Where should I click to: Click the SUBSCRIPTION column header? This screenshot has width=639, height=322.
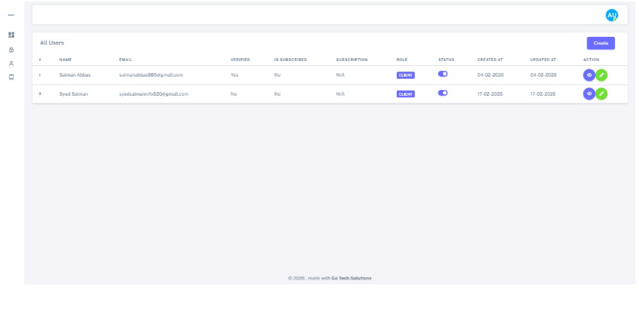pyautogui.click(x=351, y=60)
